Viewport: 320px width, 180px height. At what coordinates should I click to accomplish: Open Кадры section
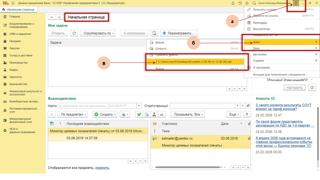(13, 70)
